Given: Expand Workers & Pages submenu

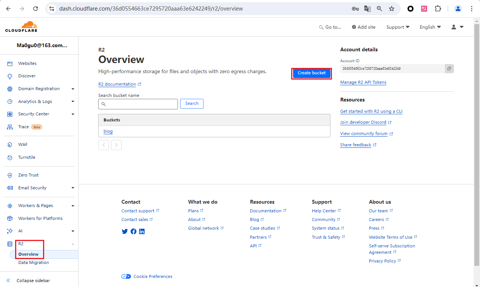Looking at the screenshot, I should (73, 206).
